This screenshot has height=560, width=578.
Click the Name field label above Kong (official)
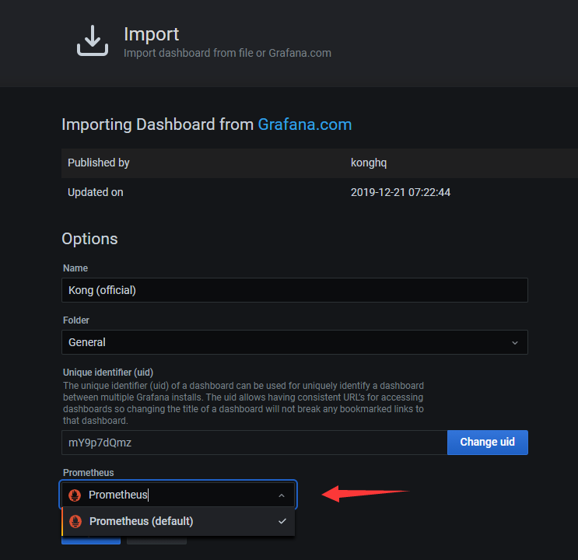coord(75,268)
